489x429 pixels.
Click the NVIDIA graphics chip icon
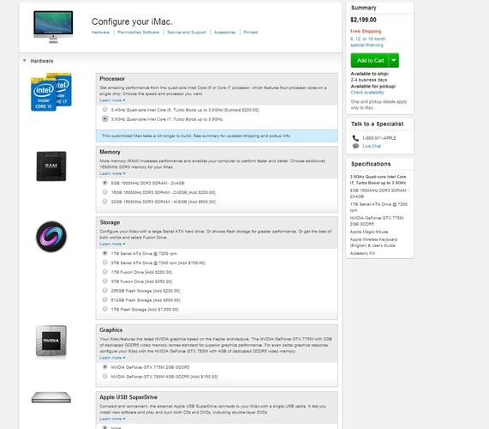pyautogui.click(x=51, y=341)
